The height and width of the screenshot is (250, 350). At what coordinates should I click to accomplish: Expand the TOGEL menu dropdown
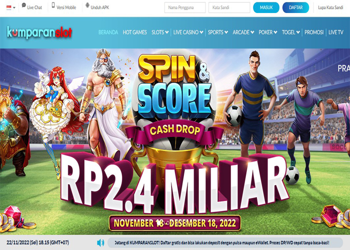pyautogui.click(x=298, y=32)
